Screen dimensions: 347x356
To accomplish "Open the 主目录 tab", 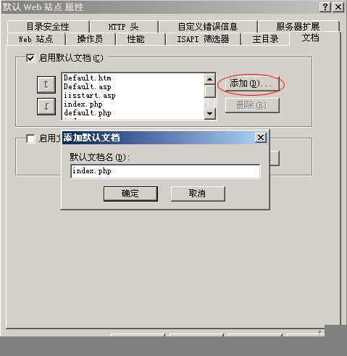I will tap(265, 39).
